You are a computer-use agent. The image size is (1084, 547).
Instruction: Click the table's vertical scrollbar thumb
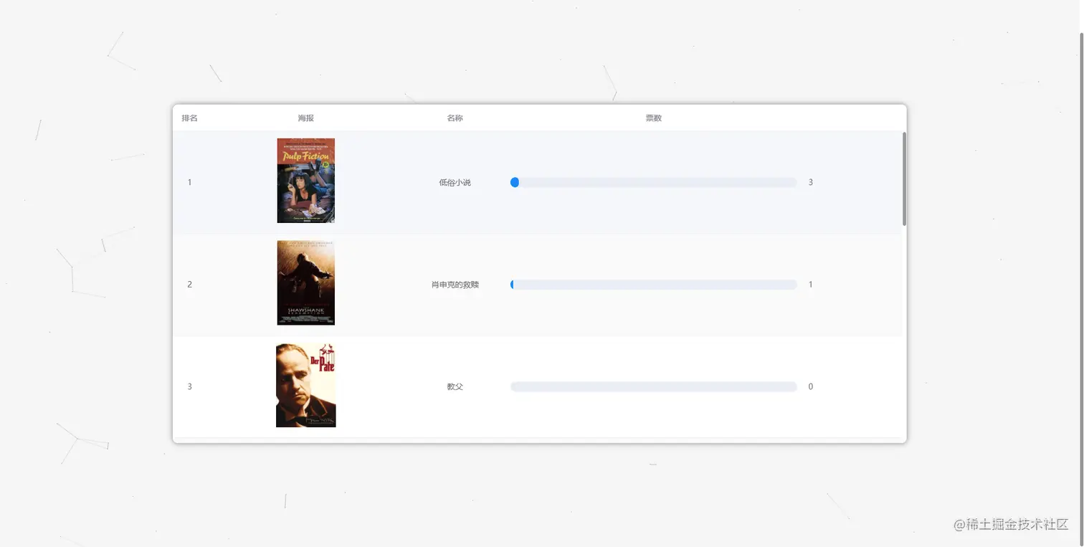(x=904, y=179)
